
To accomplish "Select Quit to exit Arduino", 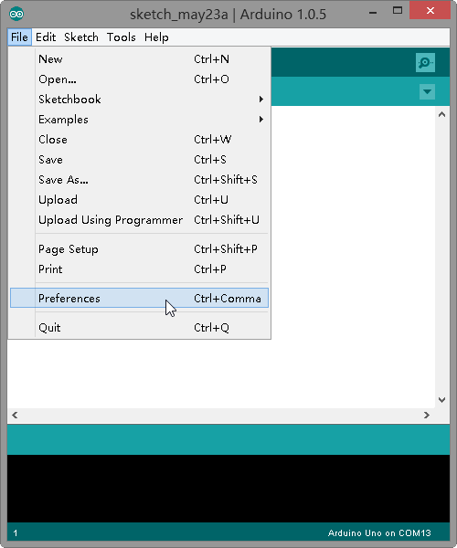I will (x=140, y=328).
